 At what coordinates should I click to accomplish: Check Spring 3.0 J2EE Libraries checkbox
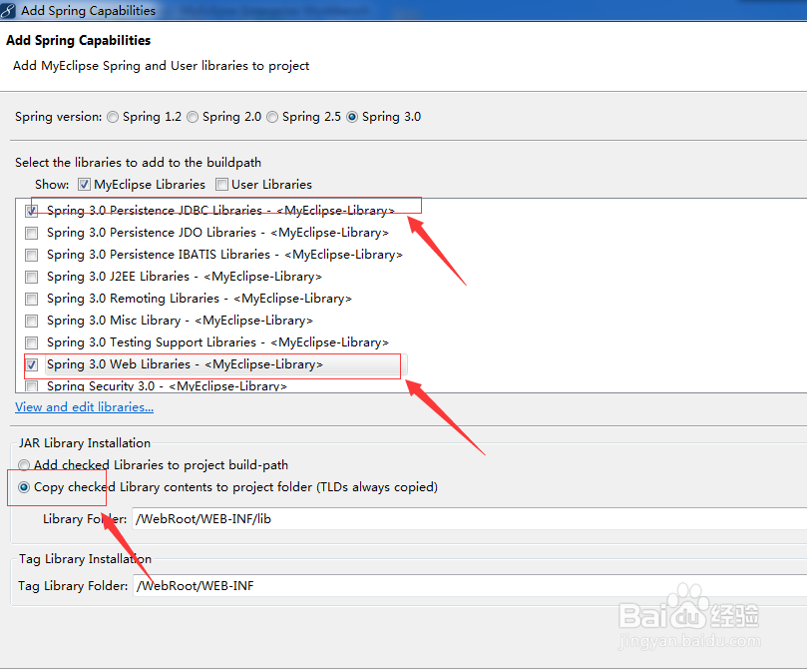coord(31,277)
